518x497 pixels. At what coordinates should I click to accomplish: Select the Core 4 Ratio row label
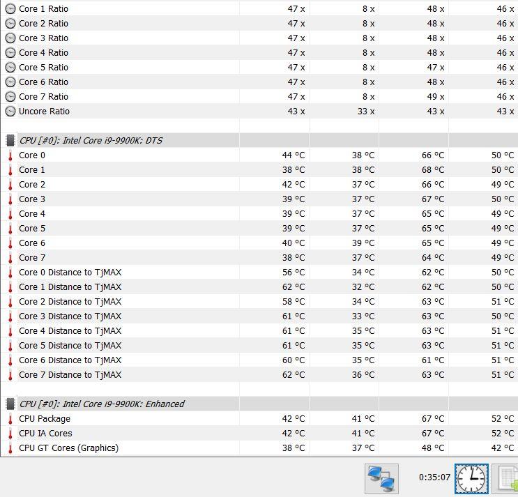44,53
